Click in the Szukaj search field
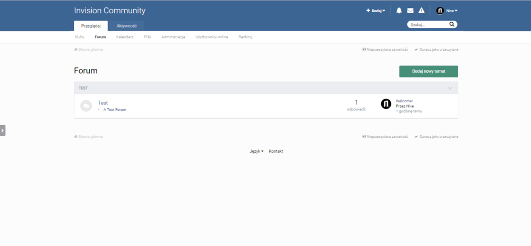The width and height of the screenshot is (531, 246). [427, 24]
